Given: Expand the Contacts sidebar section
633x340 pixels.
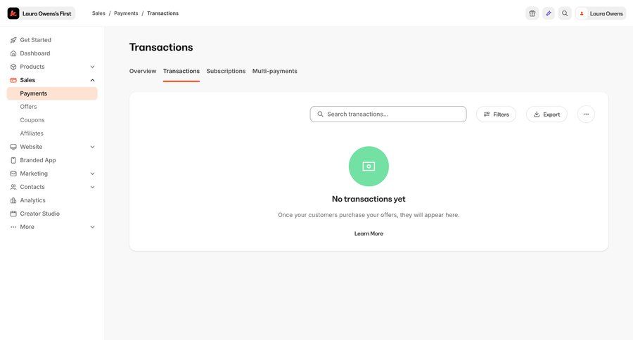Looking at the screenshot, I should 92,187.
